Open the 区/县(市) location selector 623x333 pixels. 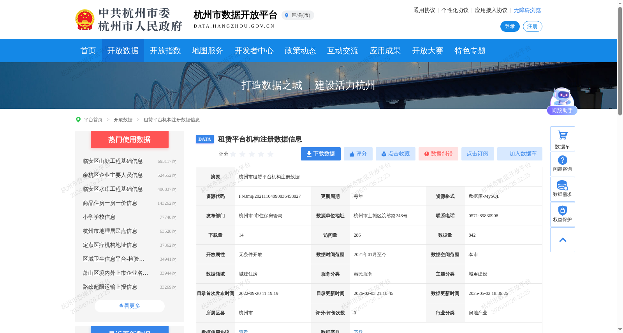click(x=298, y=16)
